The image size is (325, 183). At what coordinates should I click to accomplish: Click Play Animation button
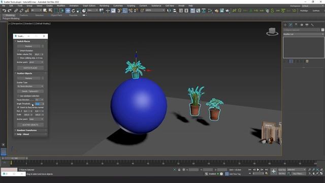pos(258,170)
